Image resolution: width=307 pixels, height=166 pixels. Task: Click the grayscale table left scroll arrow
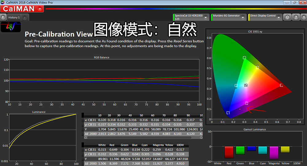pos(86,138)
